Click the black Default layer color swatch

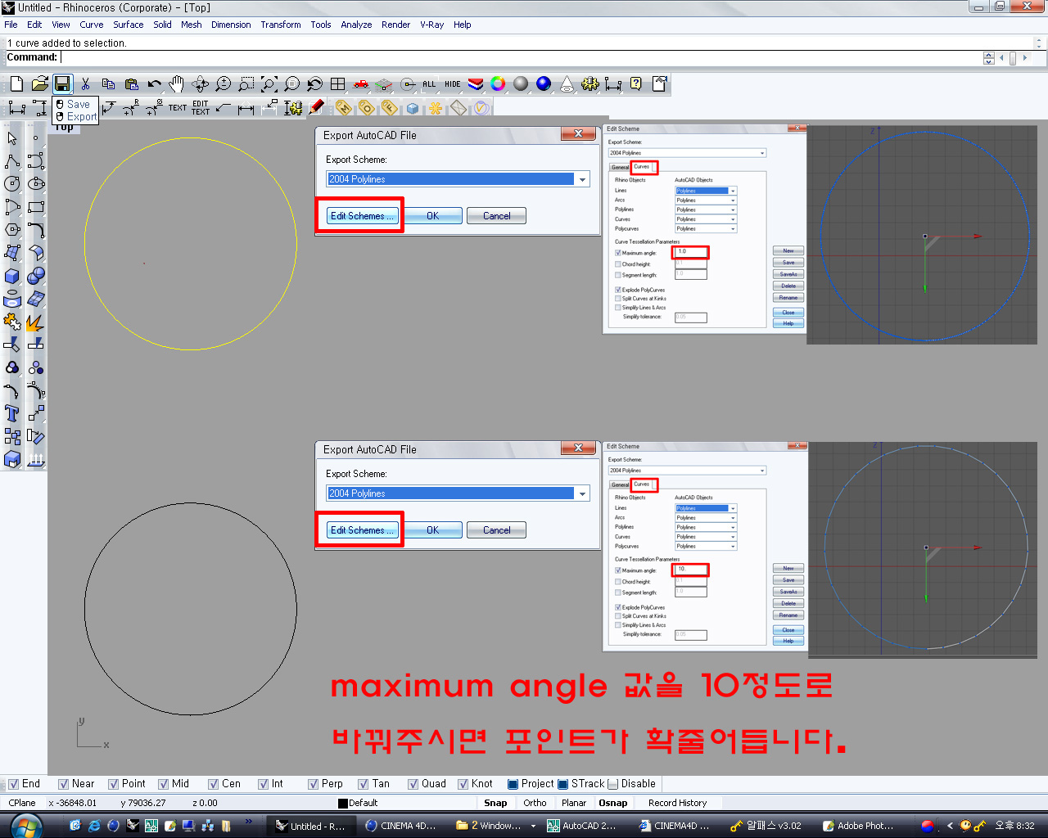[x=343, y=804]
